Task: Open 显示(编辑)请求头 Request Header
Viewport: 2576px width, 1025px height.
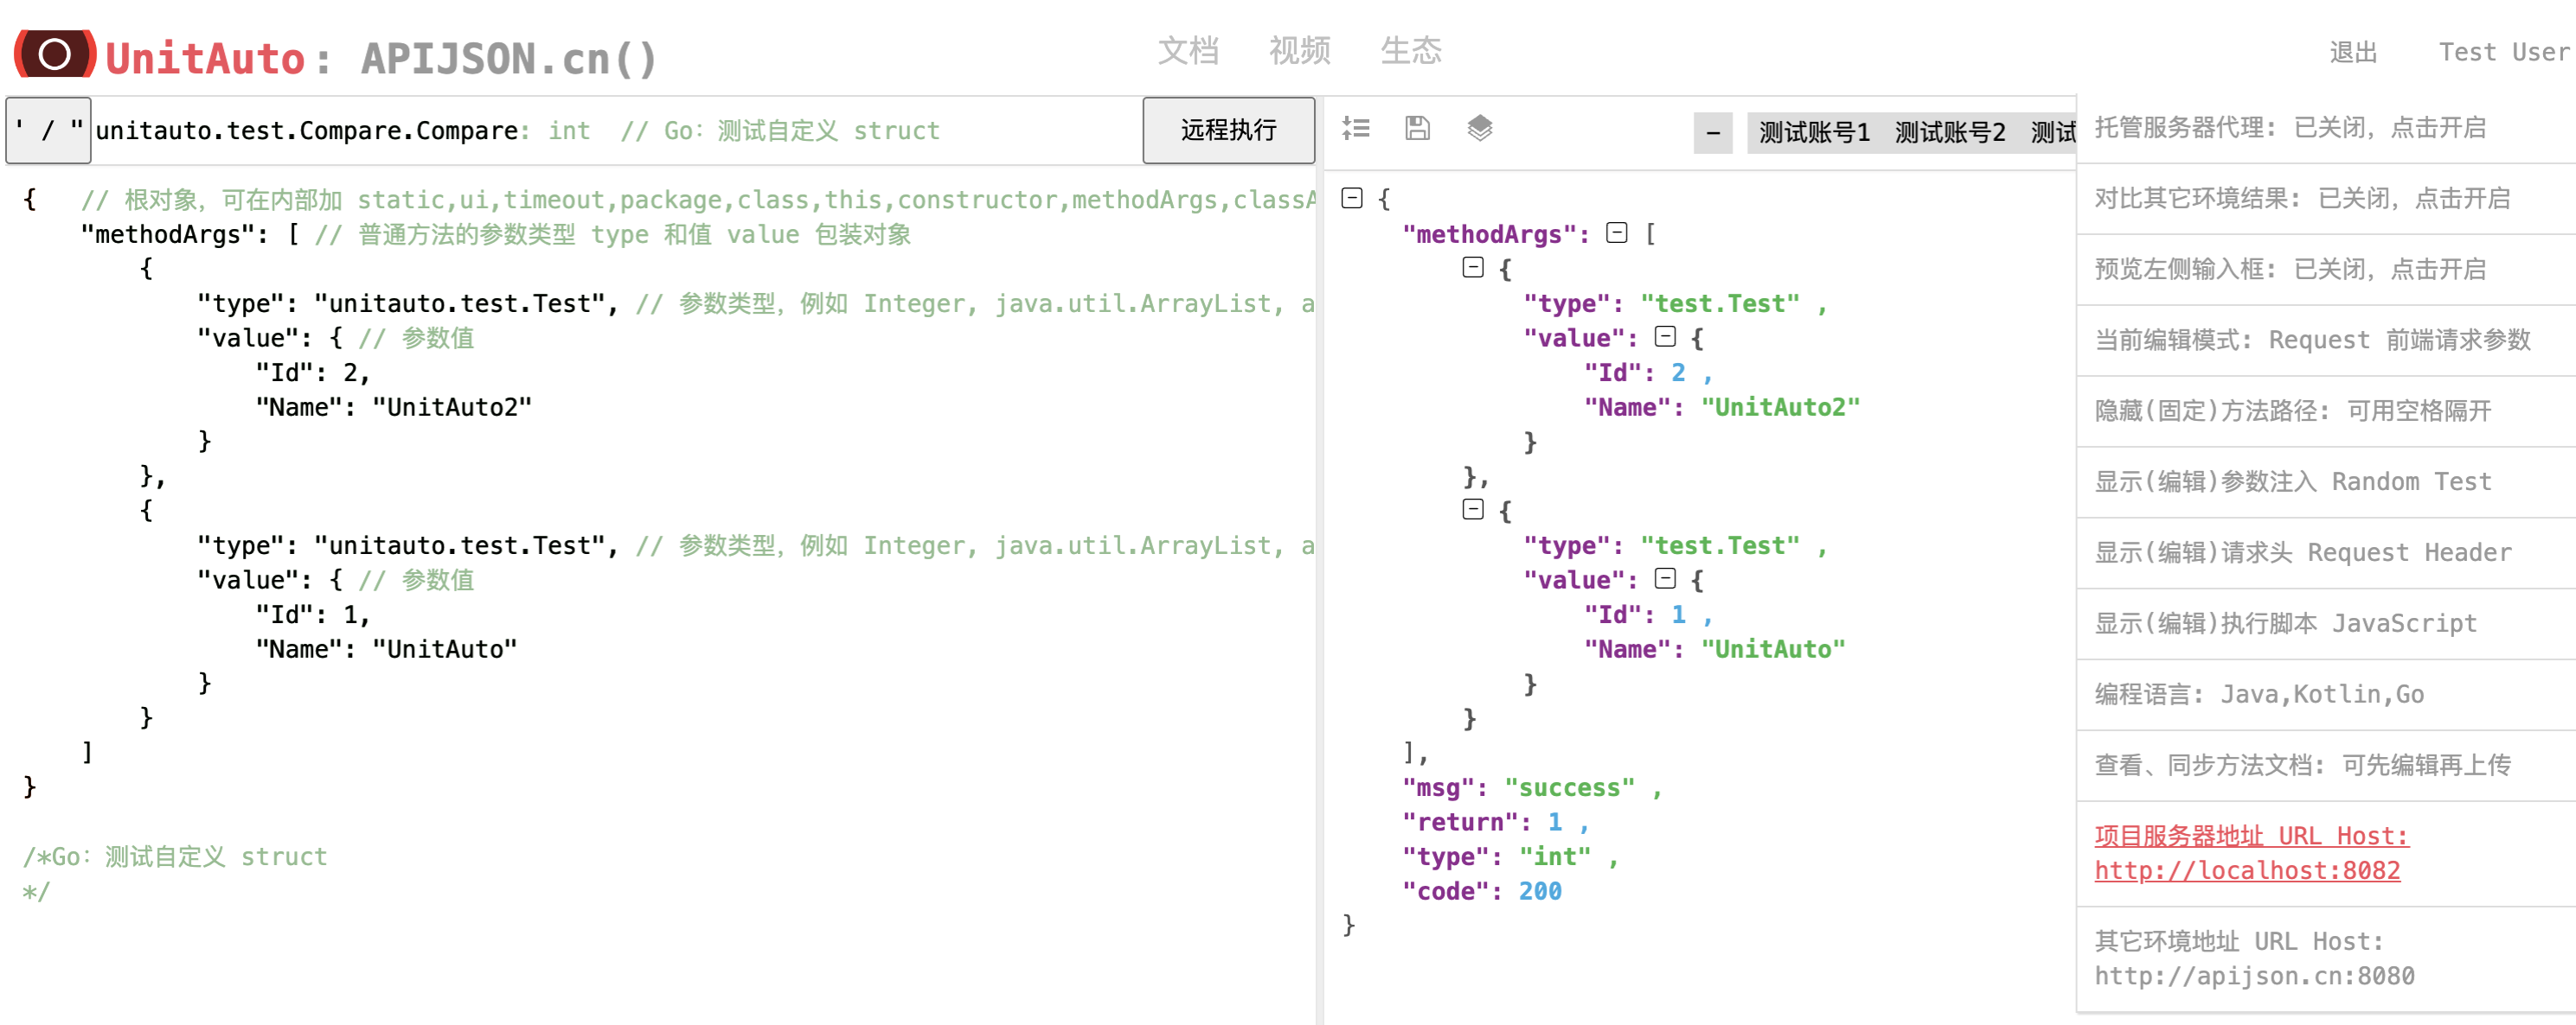Action: coord(2326,553)
